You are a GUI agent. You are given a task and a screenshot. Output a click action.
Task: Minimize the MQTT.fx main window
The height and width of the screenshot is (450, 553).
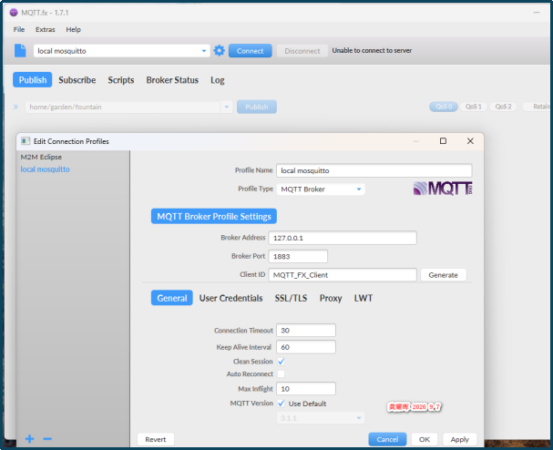pyautogui.click(x=536, y=13)
